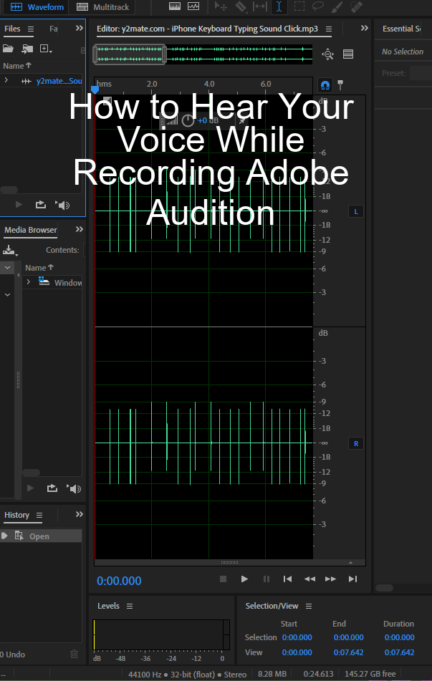Click the transport Pause button
The image size is (432, 681).
[x=267, y=579]
